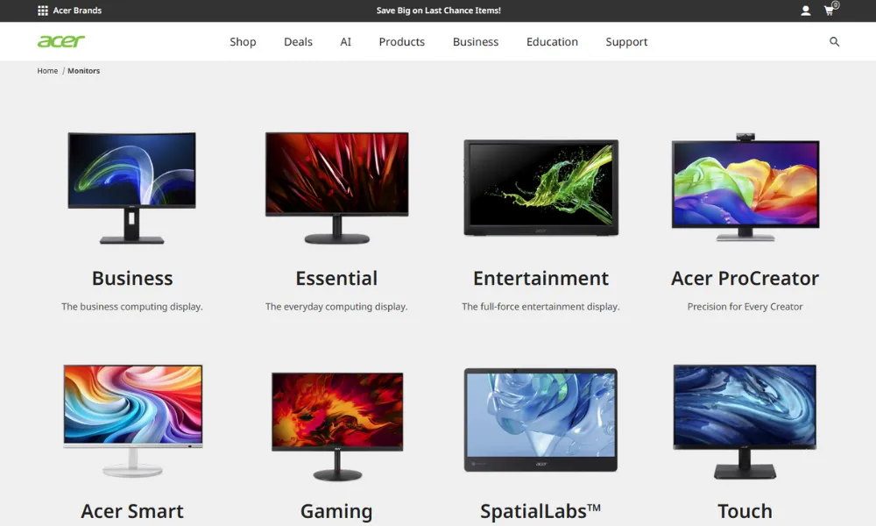Click the user account icon
Viewport: 876px width, 526px height.
click(805, 11)
